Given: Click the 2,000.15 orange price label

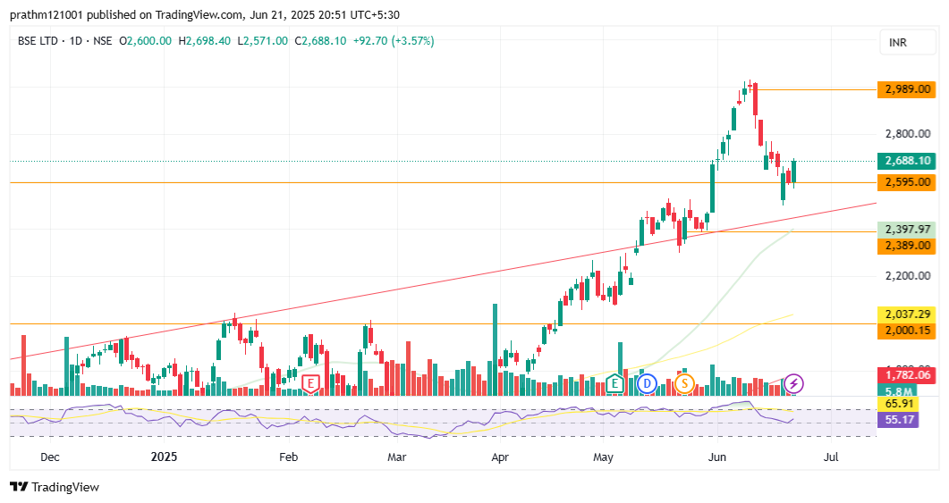Looking at the screenshot, I should tap(907, 331).
